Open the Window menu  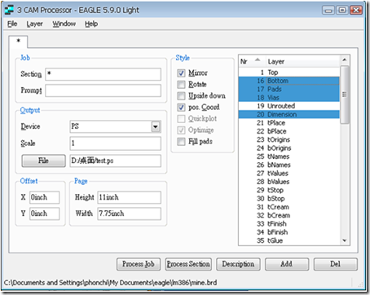(64, 24)
